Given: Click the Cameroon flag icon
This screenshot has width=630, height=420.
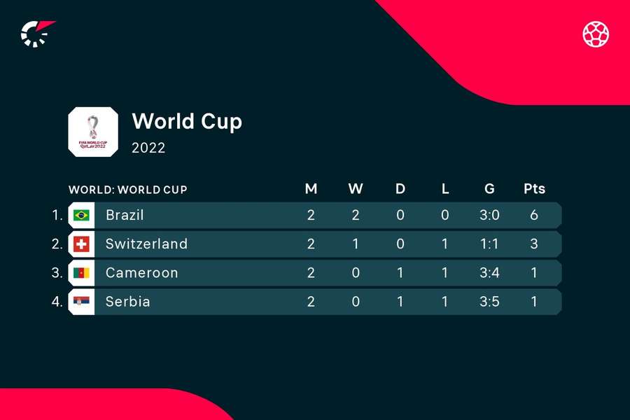Looking at the screenshot, I should pos(81,273).
